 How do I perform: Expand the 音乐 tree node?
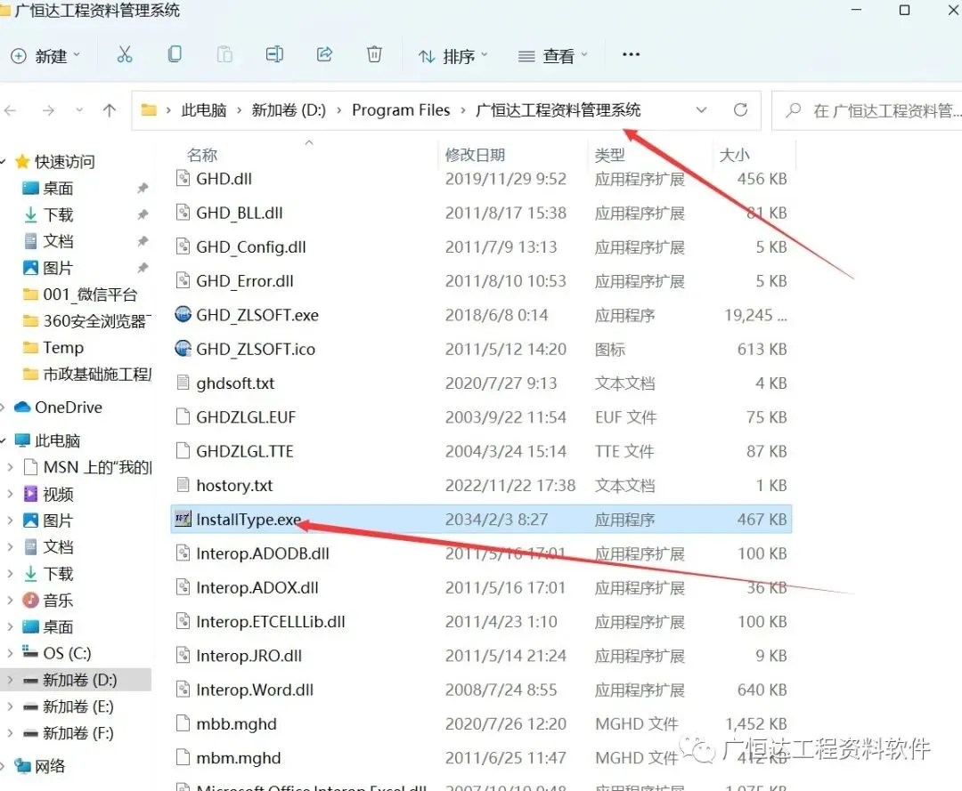point(10,600)
